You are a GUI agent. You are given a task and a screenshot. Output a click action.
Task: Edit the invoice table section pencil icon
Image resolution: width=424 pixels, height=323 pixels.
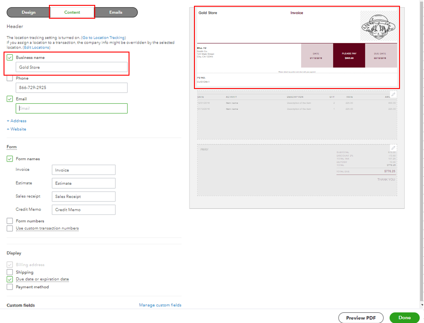point(393,93)
